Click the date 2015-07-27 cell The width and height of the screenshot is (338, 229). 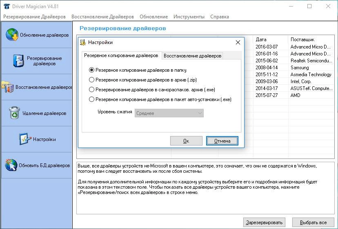[267, 95]
